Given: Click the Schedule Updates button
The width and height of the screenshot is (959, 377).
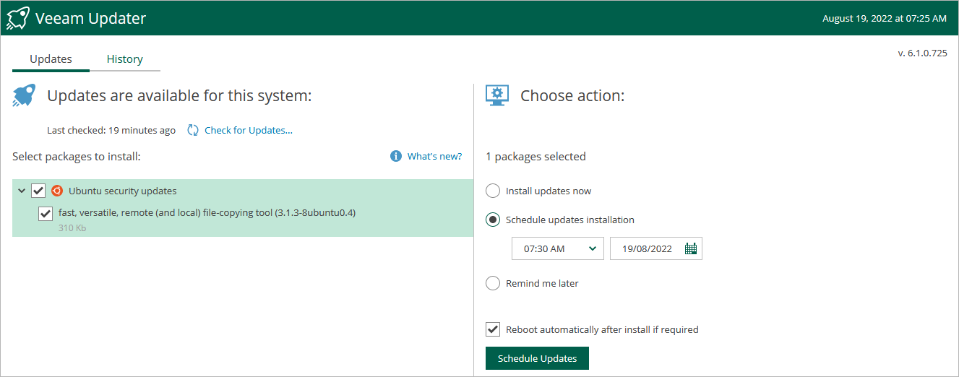Looking at the screenshot, I should click(537, 358).
